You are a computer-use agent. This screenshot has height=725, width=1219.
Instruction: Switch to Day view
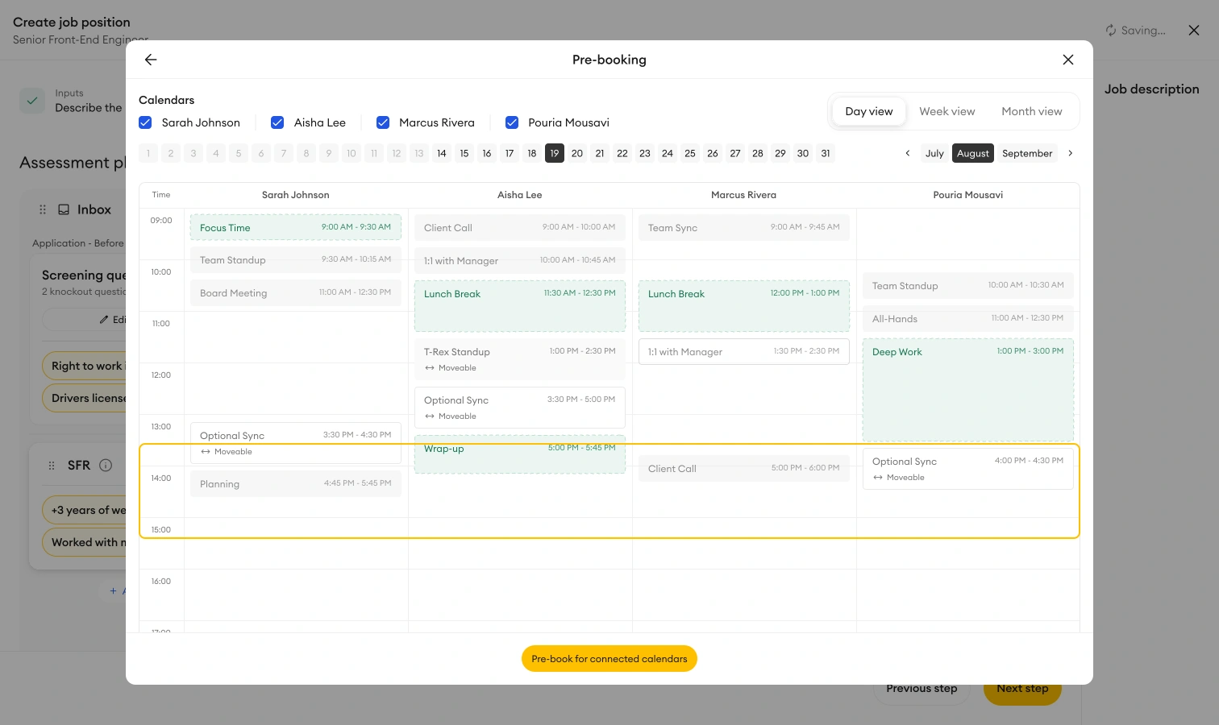[869, 112]
